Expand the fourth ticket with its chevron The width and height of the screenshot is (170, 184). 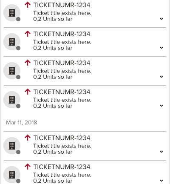point(161,106)
